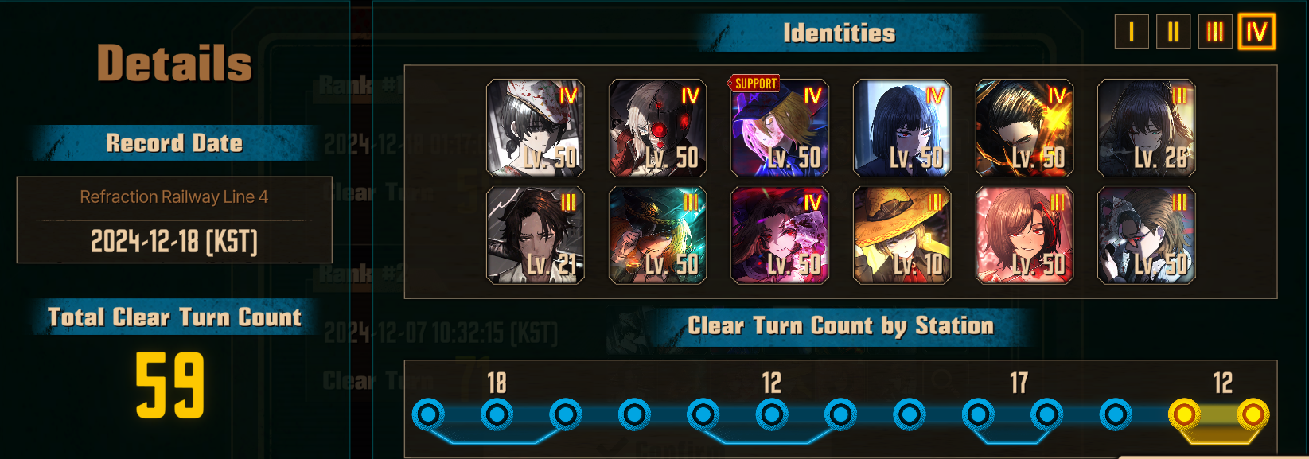Screen dimensions: 1309x459
Task: Click the first blue station node
Action: [x=428, y=414]
